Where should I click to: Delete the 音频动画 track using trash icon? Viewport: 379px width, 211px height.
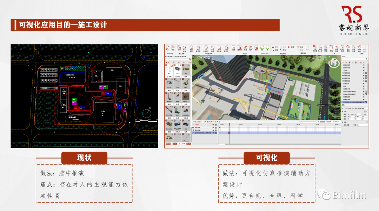[x=217, y=130]
